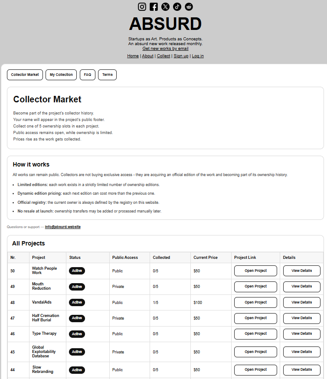
Task: Open Project for Global Exploitability Database
Action: (x=255, y=352)
